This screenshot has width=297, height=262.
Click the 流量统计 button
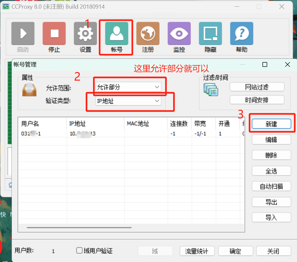coord(197,251)
